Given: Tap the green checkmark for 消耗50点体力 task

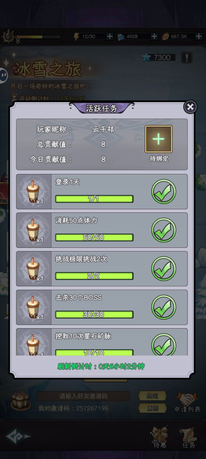Looking at the screenshot, I should [164, 230].
